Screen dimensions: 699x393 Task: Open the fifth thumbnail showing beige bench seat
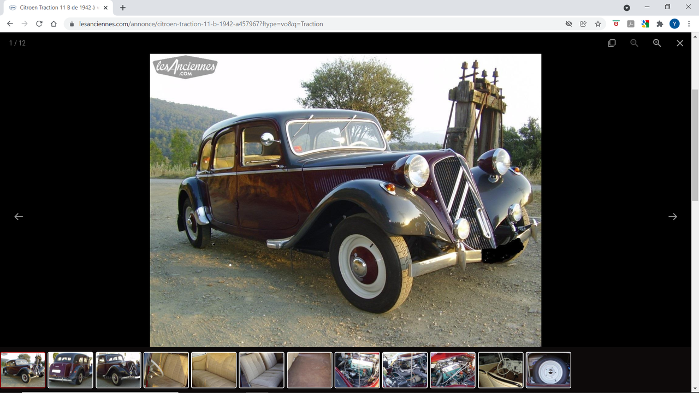[x=214, y=370]
